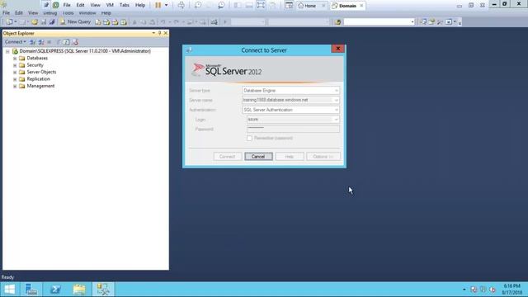Click the library view icon left of Home tab
528x297 pixels.
[x=289, y=5]
